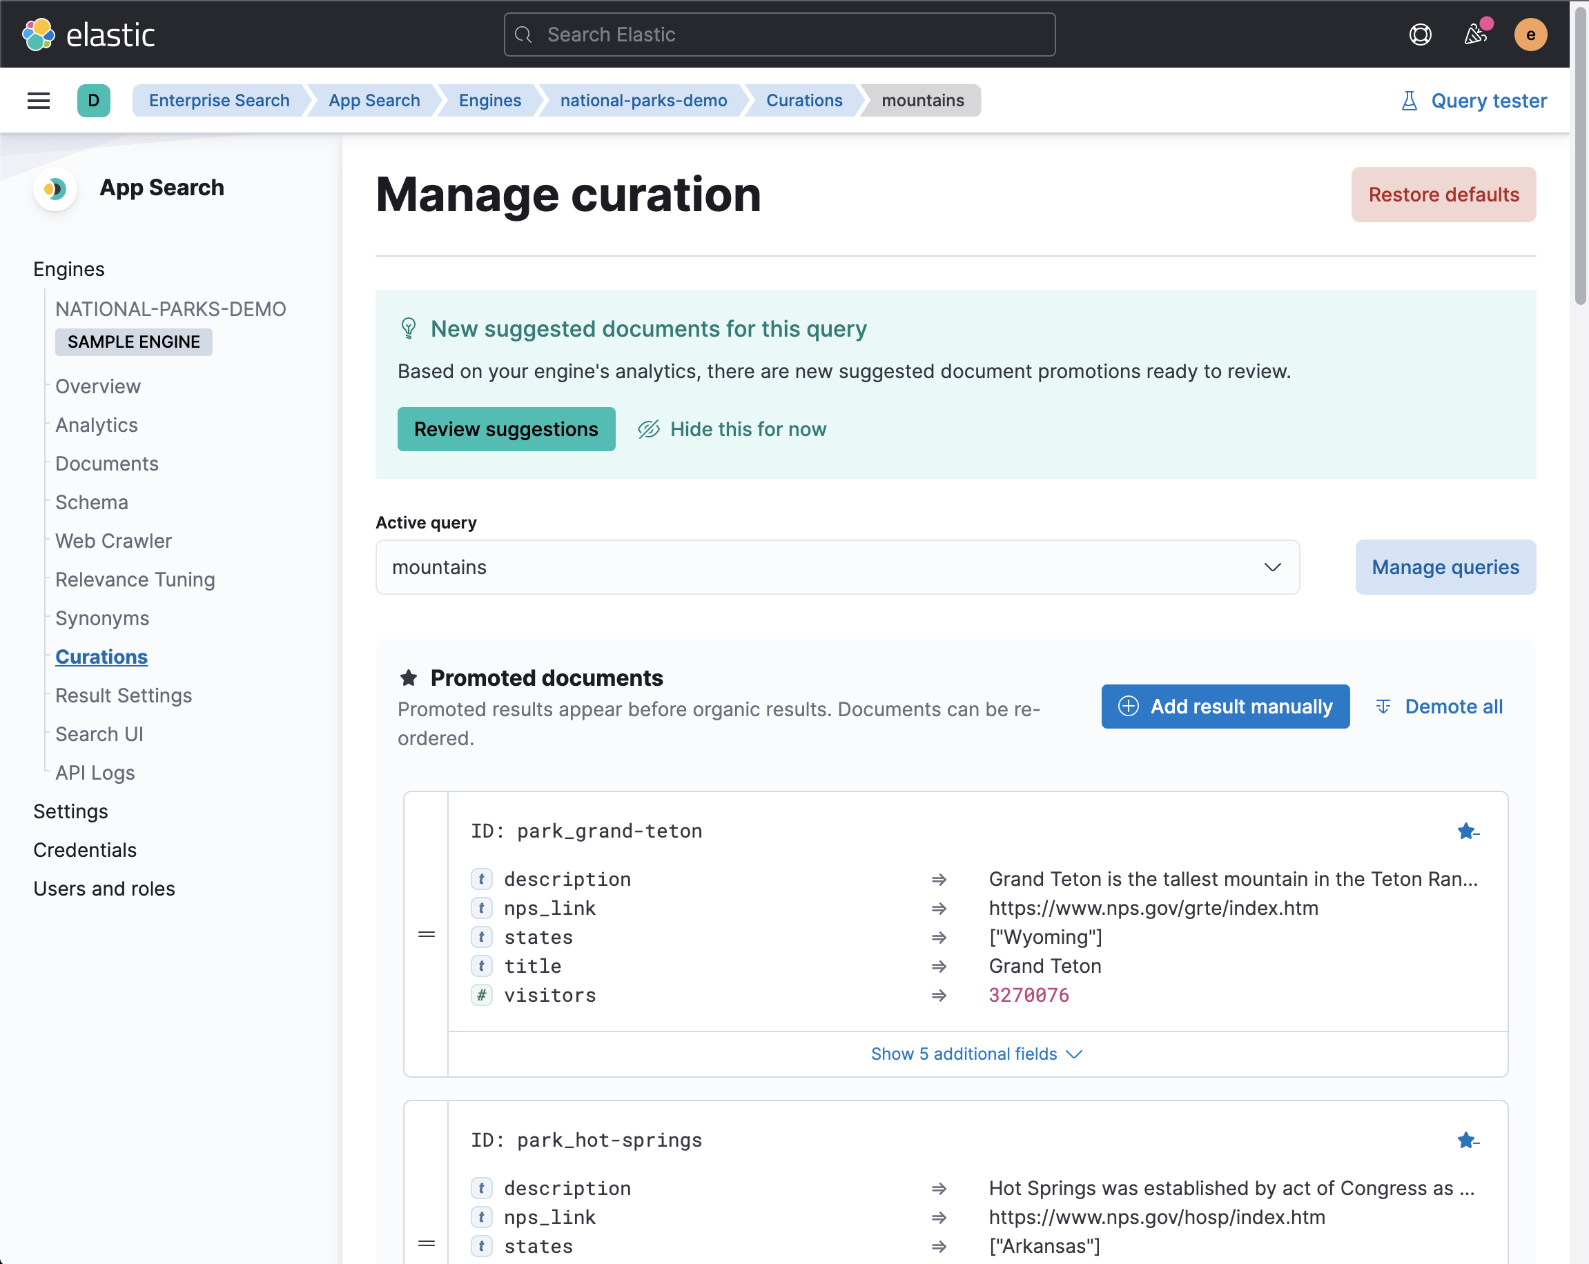
Task: Click the page vertical scrollbar
Action: click(x=1579, y=155)
